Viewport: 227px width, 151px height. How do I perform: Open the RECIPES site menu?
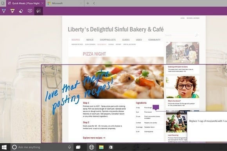(76, 40)
